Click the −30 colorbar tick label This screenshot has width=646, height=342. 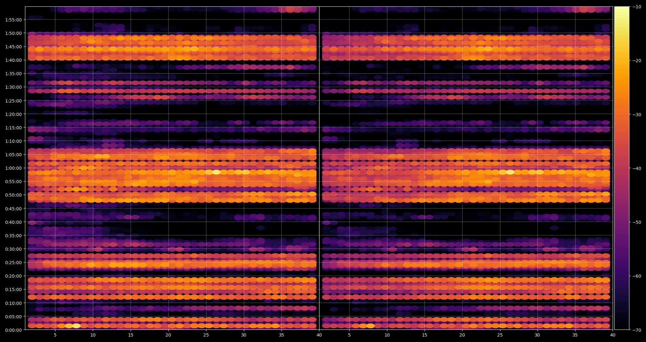click(x=637, y=114)
